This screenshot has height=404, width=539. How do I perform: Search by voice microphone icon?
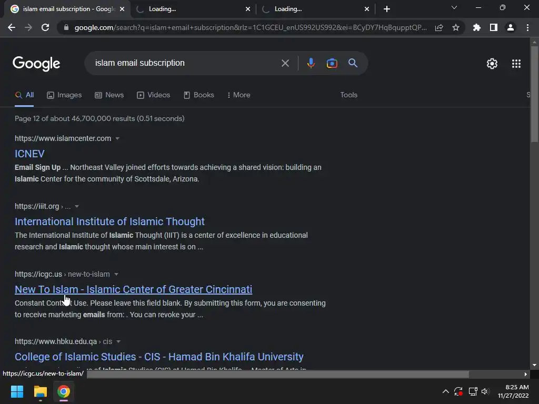tap(311, 63)
